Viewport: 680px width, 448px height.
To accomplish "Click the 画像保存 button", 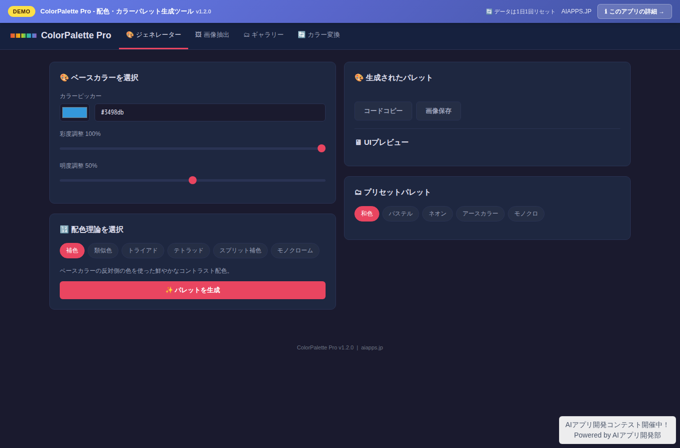I will tap(439, 111).
